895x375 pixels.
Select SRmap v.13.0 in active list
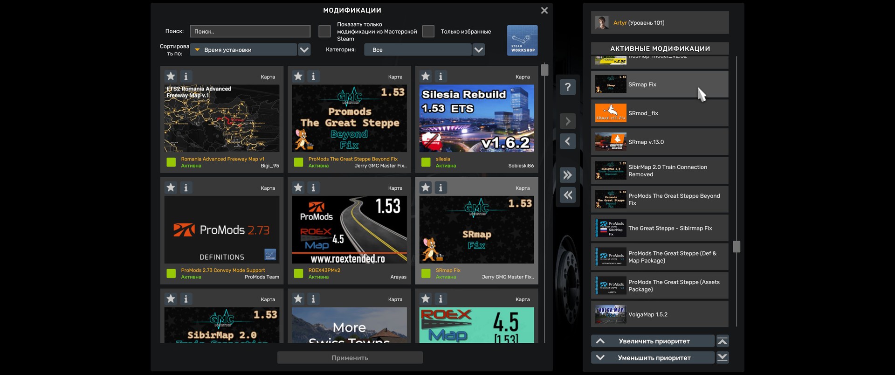(660, 142)
